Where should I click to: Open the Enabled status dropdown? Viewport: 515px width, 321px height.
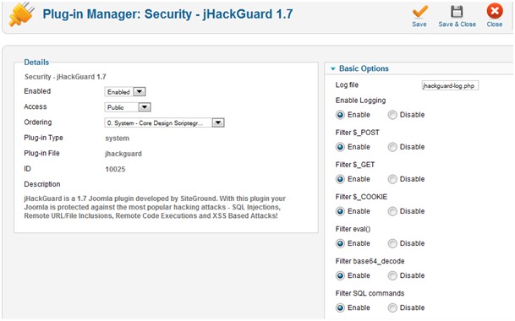coord(125,92)
